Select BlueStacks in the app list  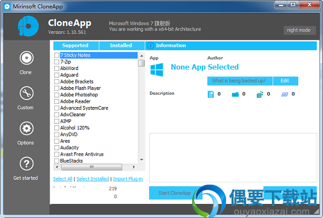(x=71, y=161)
